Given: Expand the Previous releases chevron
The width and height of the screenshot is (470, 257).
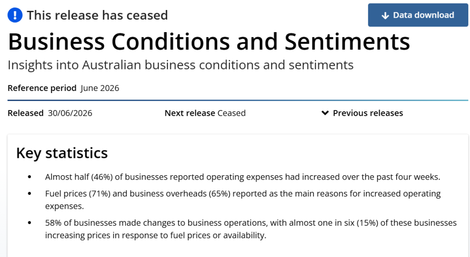Looking at the screenshot, I should (x=325, y=113).
